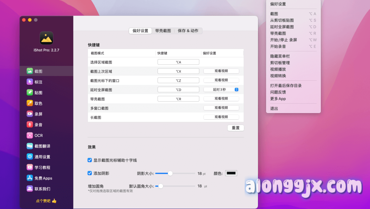Expand the 延时3秒 delay dropdown
Screen dimensions: 370x209
click(x=221, y=89)
